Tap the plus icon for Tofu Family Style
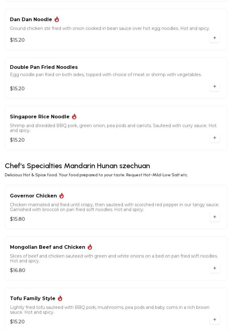The height and width of the screenshot is (330, 232). pyautogui.click(x=215, y=319)
